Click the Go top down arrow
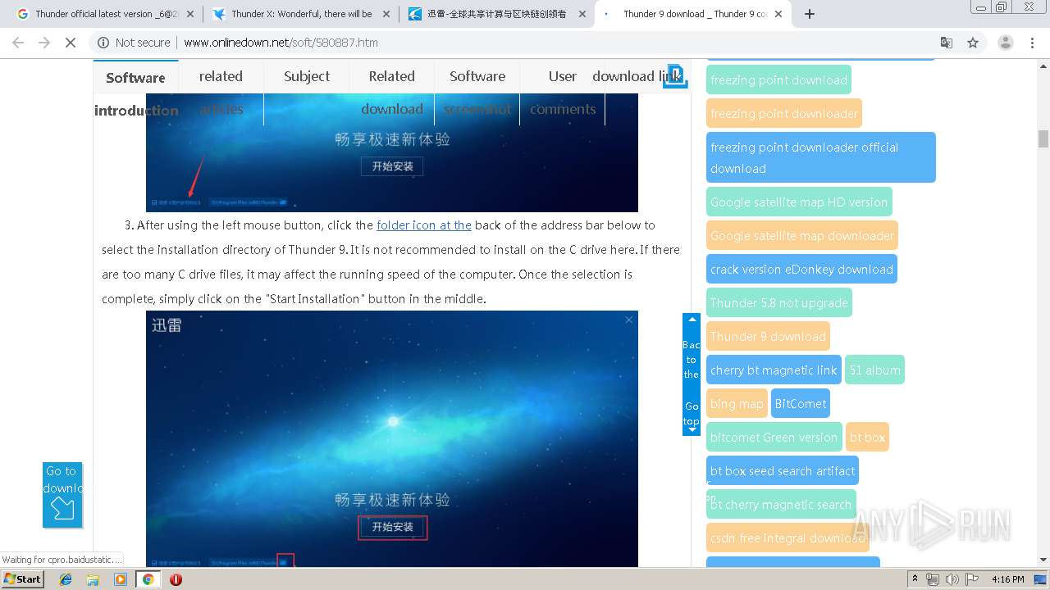1050x590 pixels. pyautogui.click(x=692, y=429)
